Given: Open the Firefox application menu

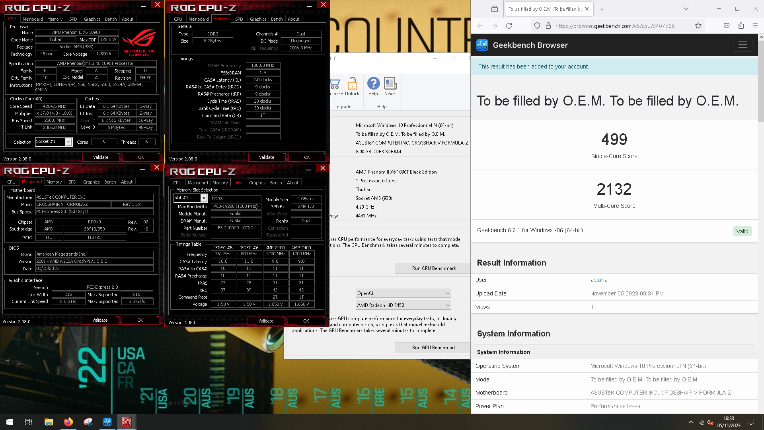Looking at the screenshot, I should [755, 26].
